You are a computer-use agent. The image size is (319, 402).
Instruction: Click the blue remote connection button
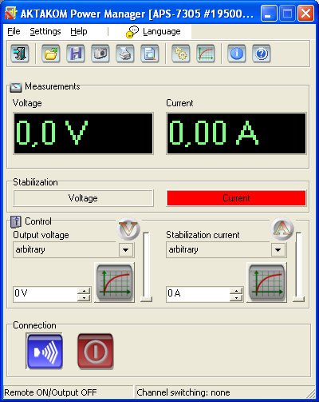point(45,351)
